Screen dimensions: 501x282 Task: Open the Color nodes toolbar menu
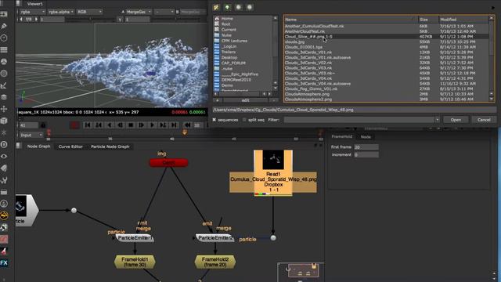4,61
